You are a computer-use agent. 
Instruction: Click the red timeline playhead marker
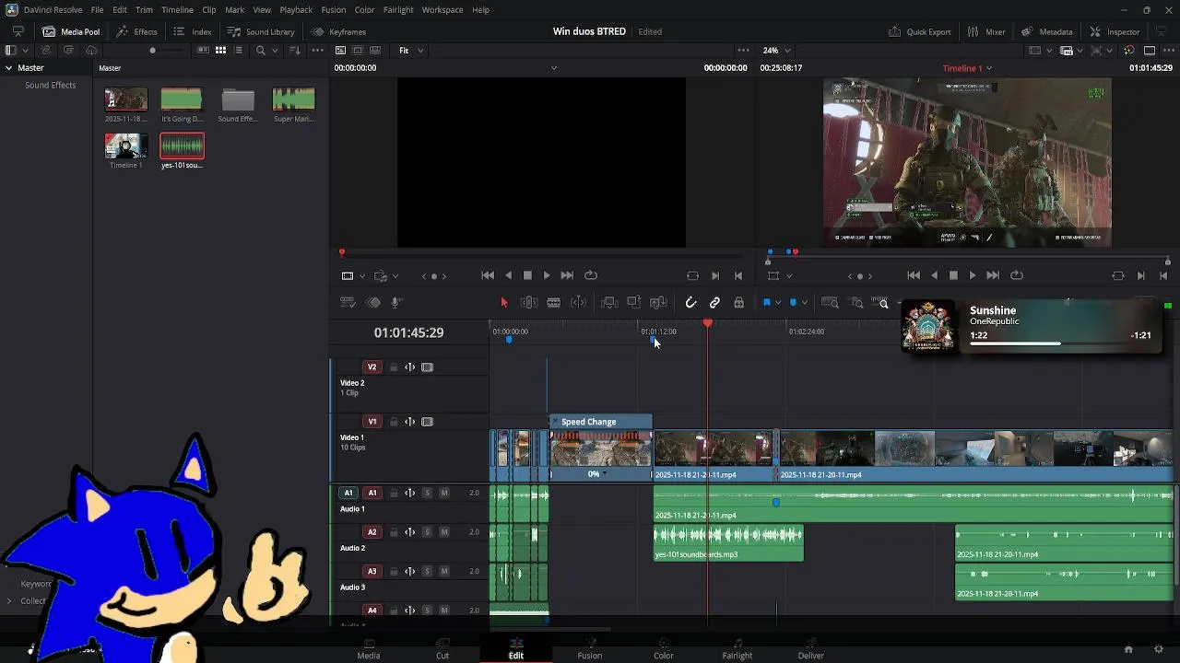click(x=707, y=324)
